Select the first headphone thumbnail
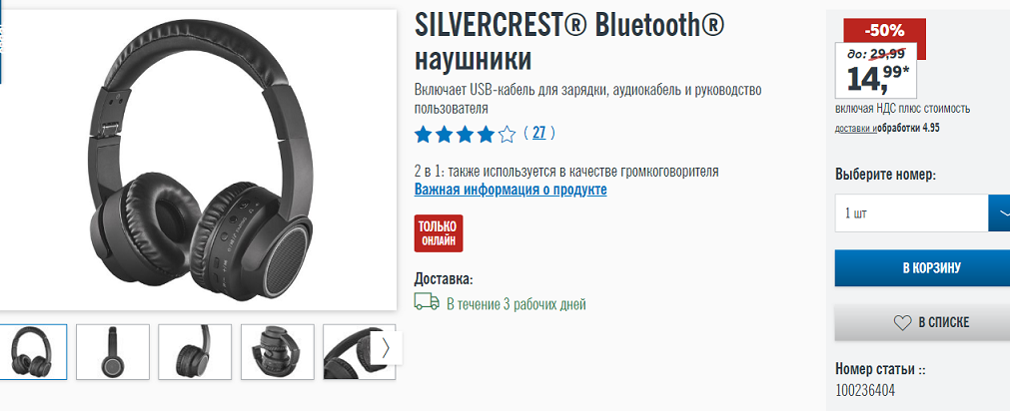The image size is (1010, 411). pos(32,352)
